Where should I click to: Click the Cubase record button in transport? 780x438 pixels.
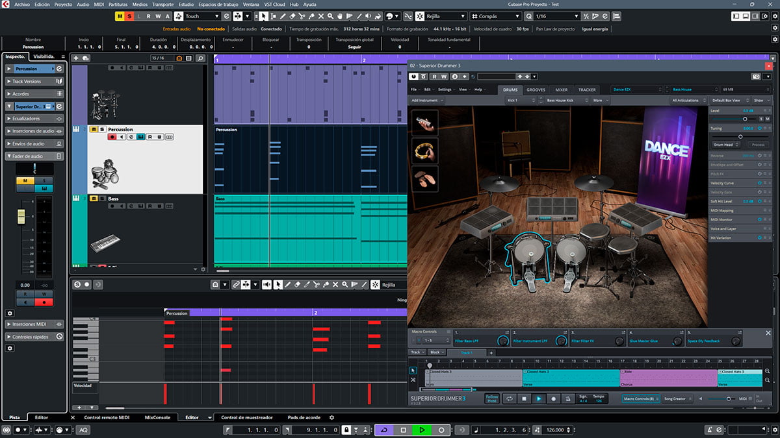[441, 430]
